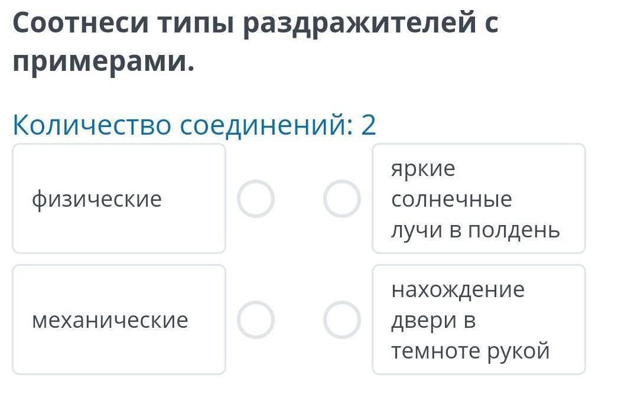Click the text "темноте рукой"
The height and width of the screenshot is (404, 618).
(x=470, y=351)
